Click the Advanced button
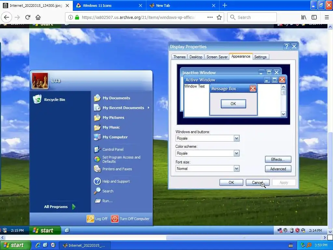Screen dimensions: 333x250 pyautogui.click(x=278, y=169)
